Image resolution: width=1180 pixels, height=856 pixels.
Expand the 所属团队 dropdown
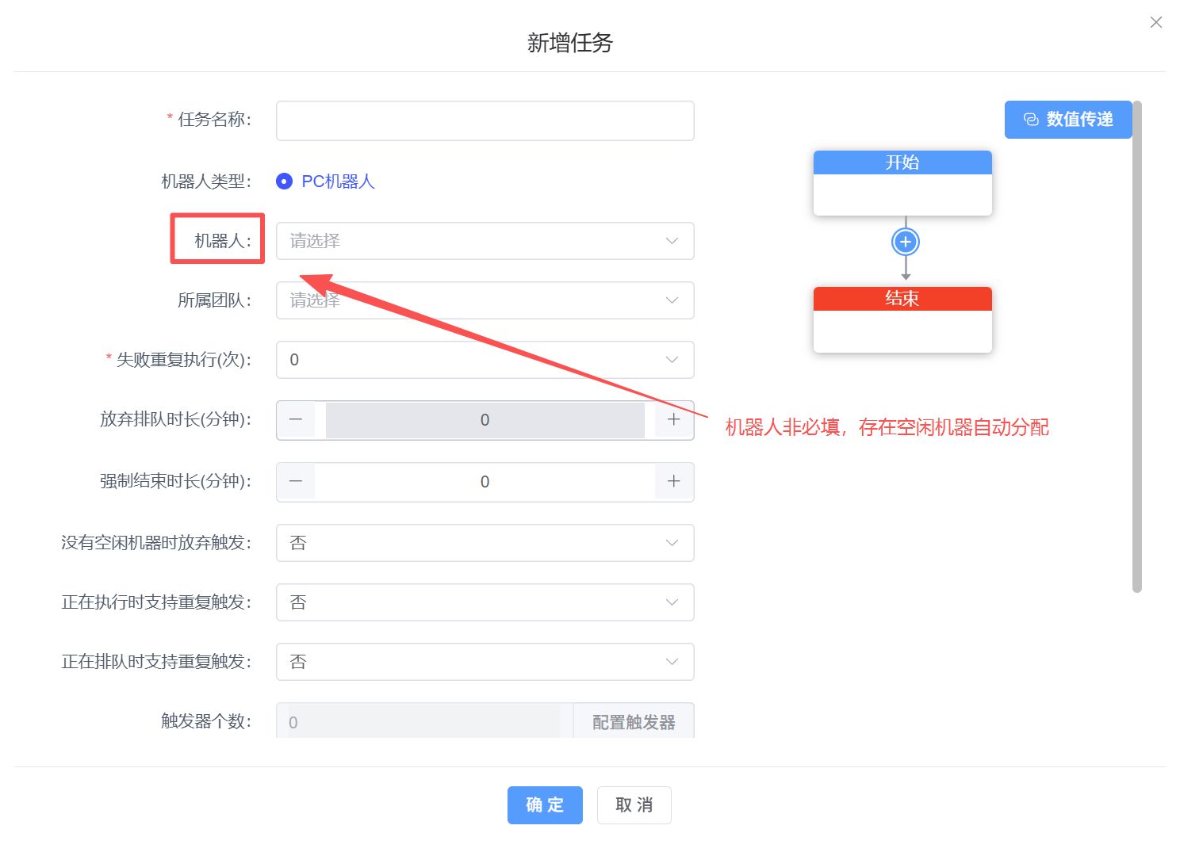tap(485, 300)
